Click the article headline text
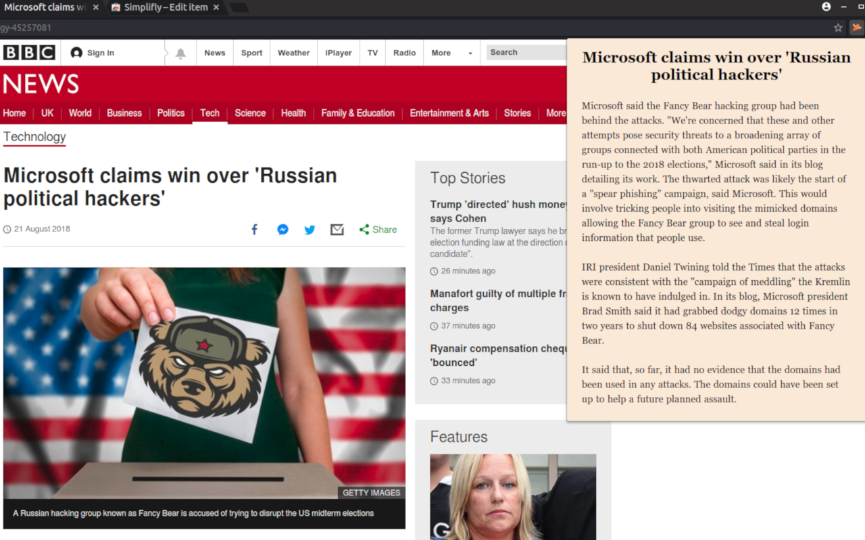 [170, 187]
